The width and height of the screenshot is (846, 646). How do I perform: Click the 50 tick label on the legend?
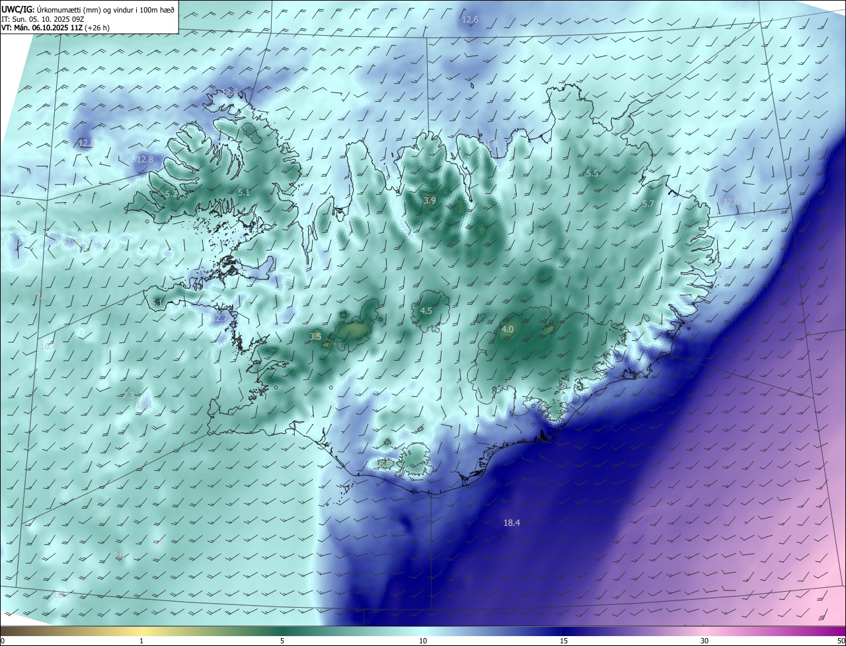pos(841,641)
